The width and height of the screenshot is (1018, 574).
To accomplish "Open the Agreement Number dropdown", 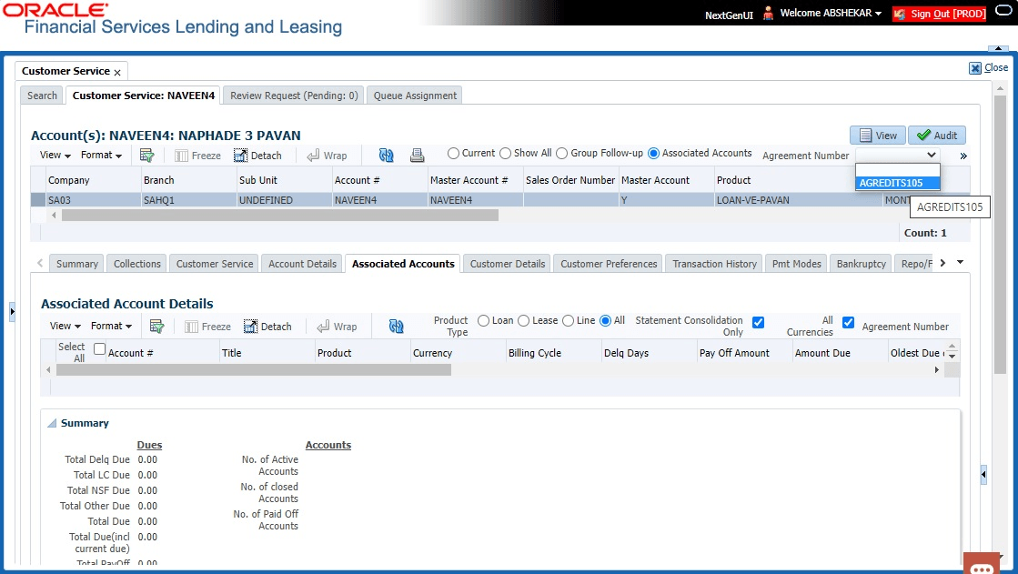I will pyautogui.click(x=897, y=155).
